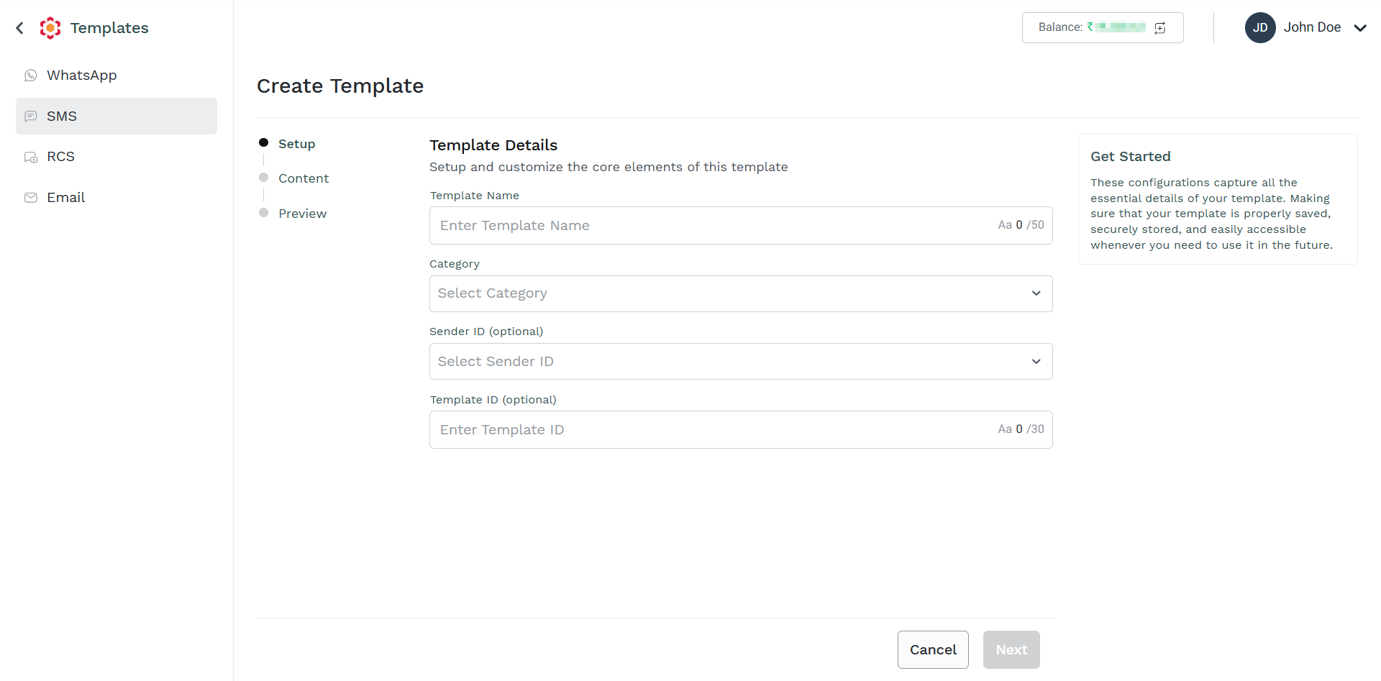
Task: Click the JD avatar circle
Action: pos(1260,27)
